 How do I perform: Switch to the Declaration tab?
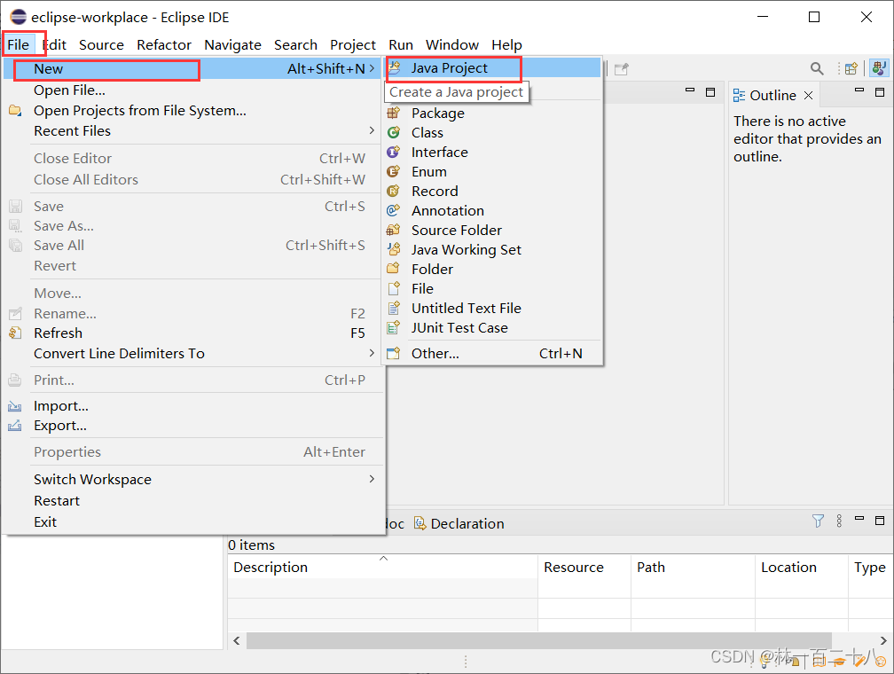(x=459, y=523)
